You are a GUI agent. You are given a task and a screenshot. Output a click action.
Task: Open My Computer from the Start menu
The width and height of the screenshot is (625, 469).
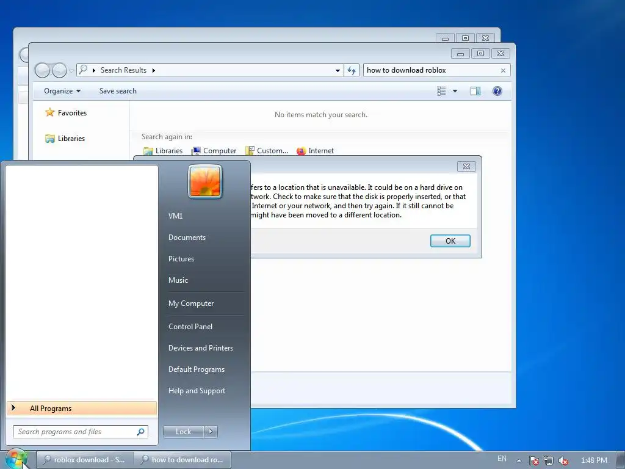click(x=191, y=303)
